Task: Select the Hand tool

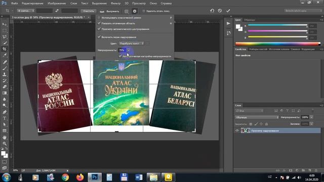Action: (5, 138)
